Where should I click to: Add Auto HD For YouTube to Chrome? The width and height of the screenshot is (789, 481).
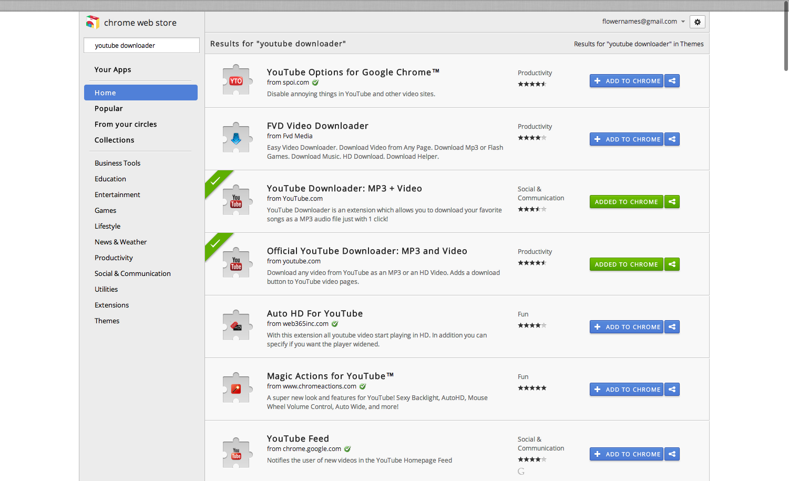click(x=627, y=327)
